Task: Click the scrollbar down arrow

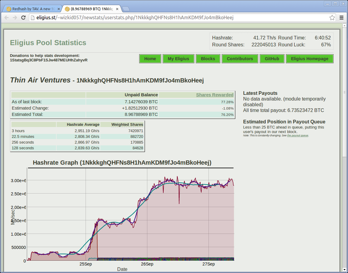Action: point(344,270)
